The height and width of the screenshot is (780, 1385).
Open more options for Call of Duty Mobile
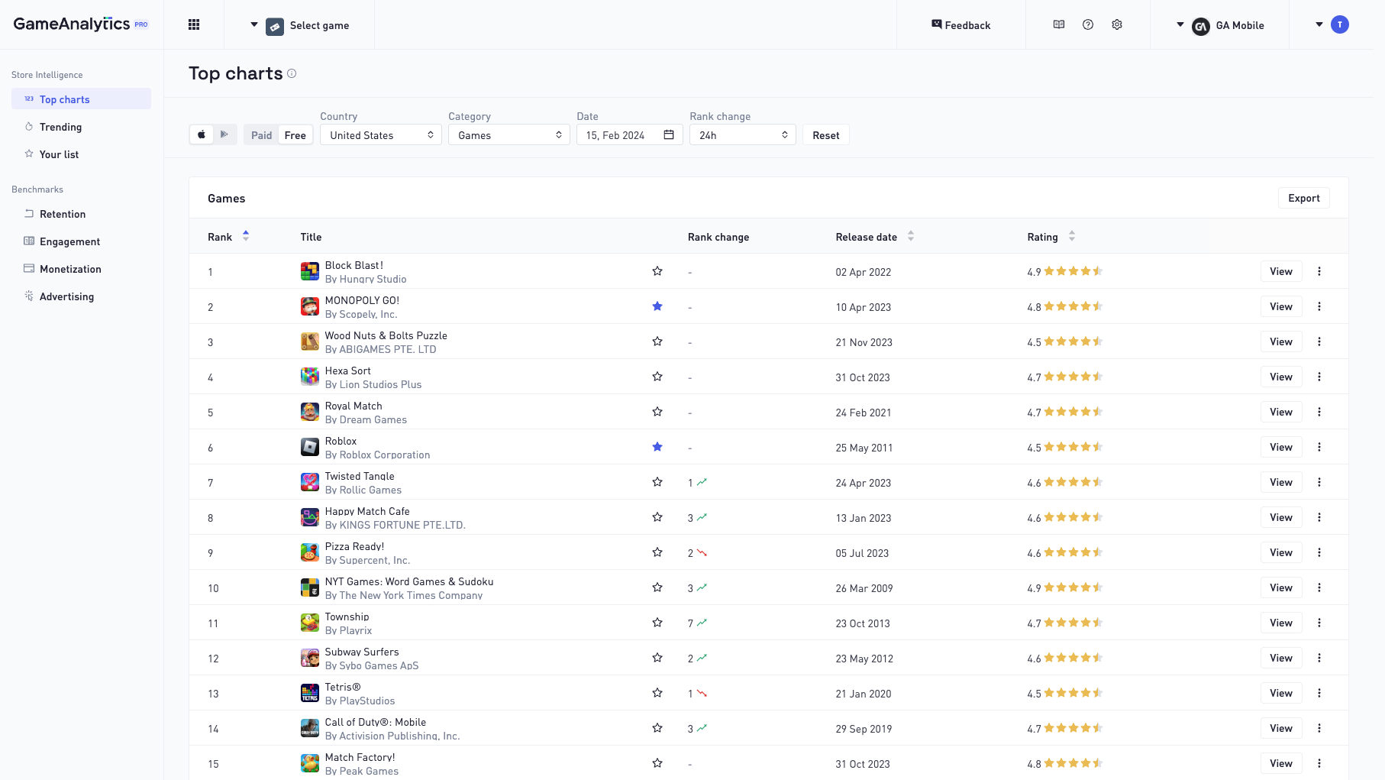1319,728
